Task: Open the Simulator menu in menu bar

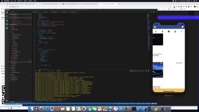Action: [7, 1]
